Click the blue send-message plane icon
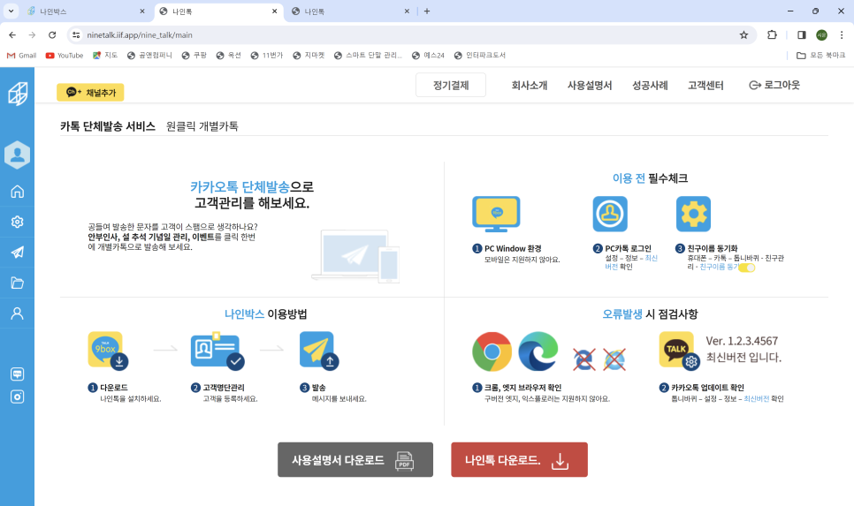Screen dimensions: 854x506 tap(319, 351)
